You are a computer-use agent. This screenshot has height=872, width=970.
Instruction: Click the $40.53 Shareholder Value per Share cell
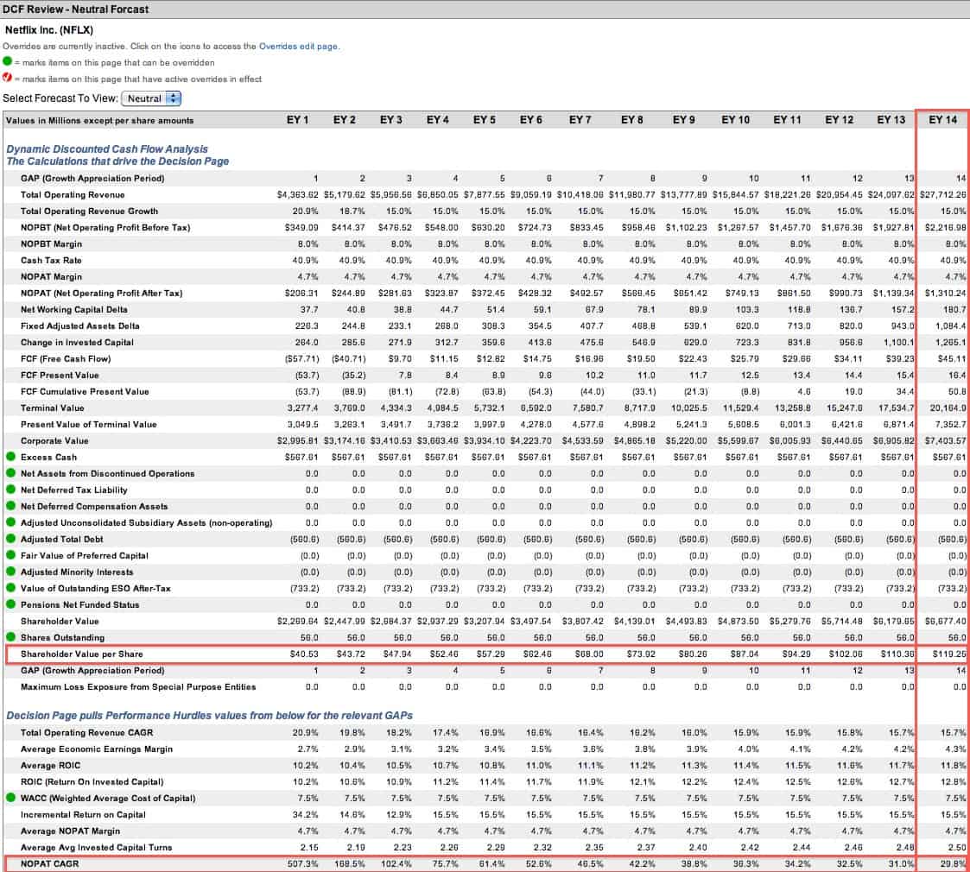coord(304,654)
